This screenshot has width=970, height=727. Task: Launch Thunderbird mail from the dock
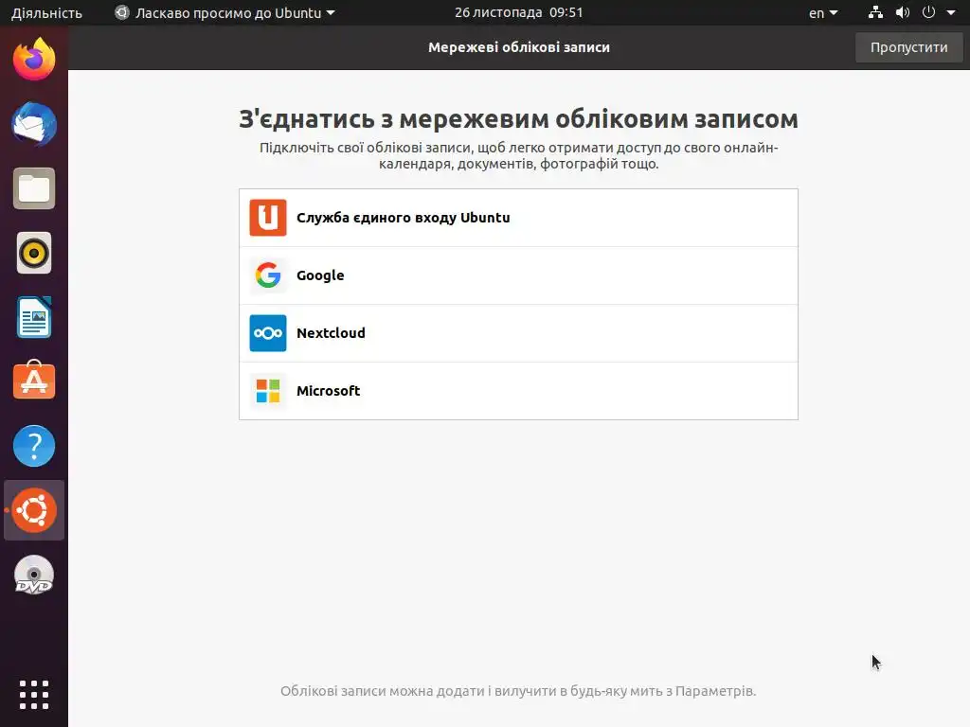[34, 124]
